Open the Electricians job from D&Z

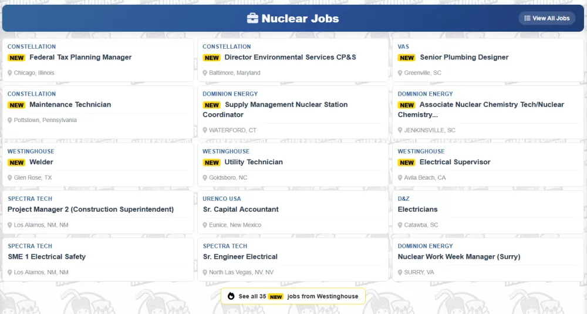[417, 209]
